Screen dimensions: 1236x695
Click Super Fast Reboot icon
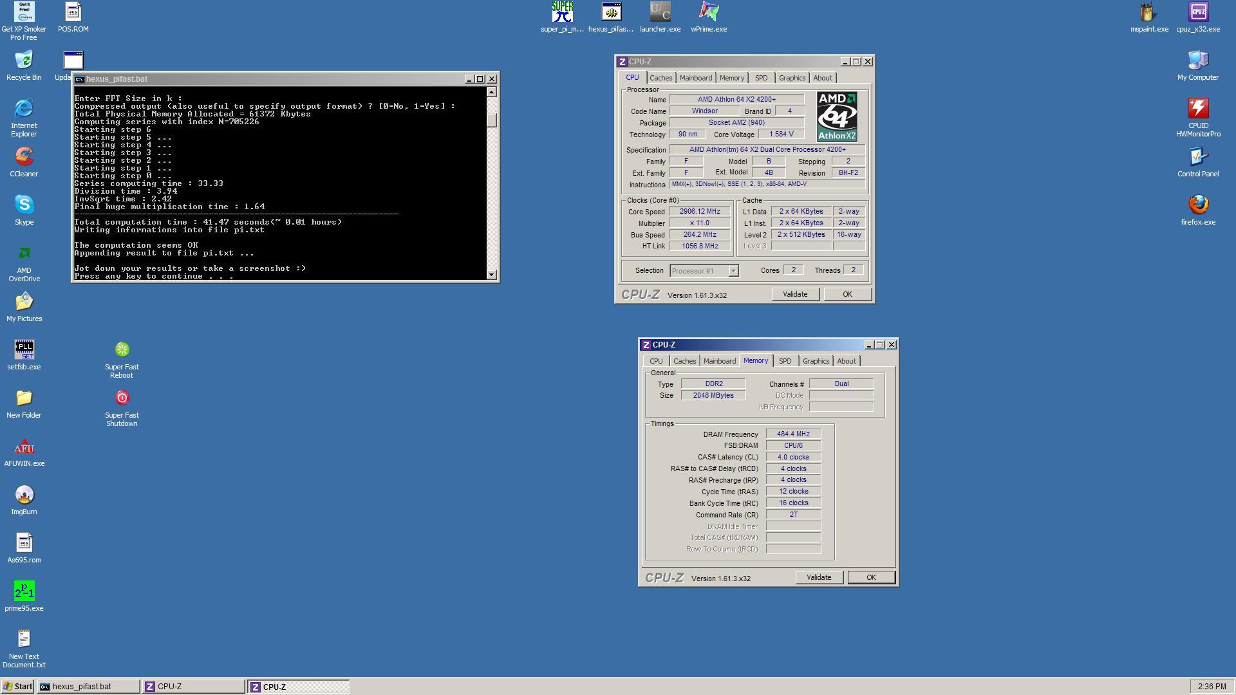(x=122, y=359)
